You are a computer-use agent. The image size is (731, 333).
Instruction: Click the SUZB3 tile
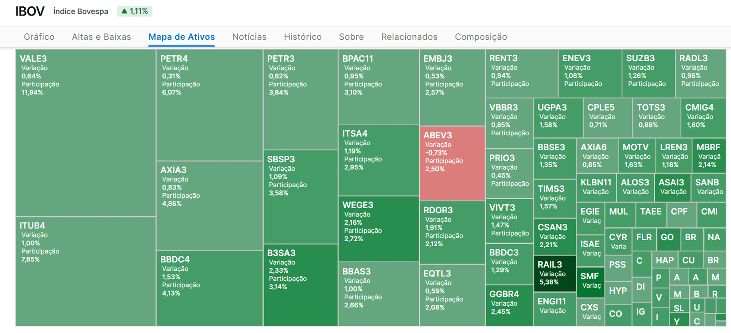pyautogui.click(x=648, y=74)
